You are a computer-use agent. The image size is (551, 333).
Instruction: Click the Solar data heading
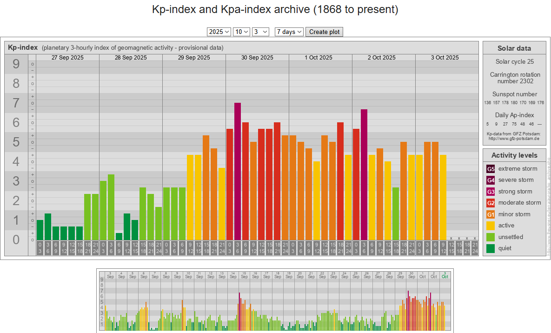pos(514,48)
